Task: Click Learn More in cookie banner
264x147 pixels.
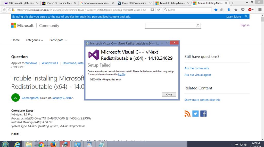Action: (x=234, y=16)
